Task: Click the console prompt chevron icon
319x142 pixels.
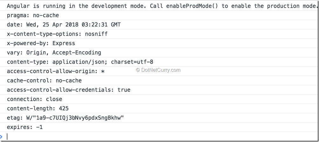Action: pos(1,137)
